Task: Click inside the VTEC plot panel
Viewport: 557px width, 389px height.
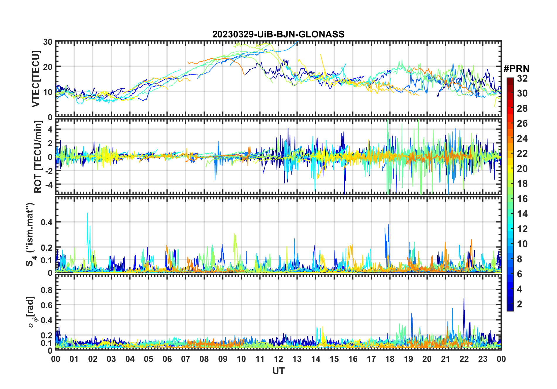Action: (x=278, y=79)
